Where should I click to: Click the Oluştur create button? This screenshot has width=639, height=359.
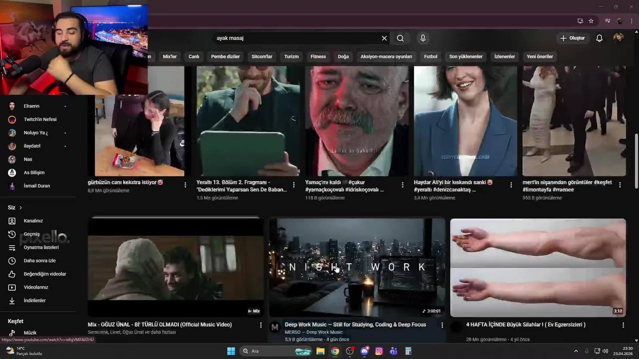tap(572, 38)
